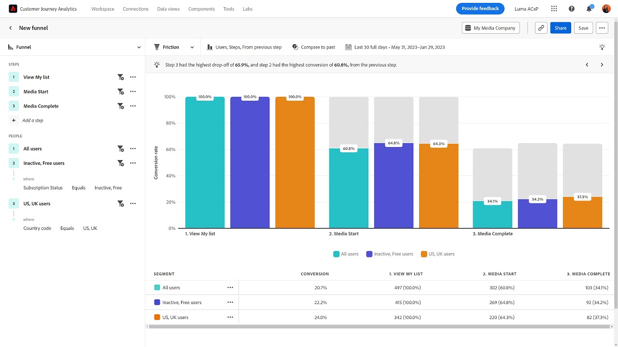The height and width of the screenshot is (347, 618).
Task: Add filter to View My list step
Action: point(121,77)
